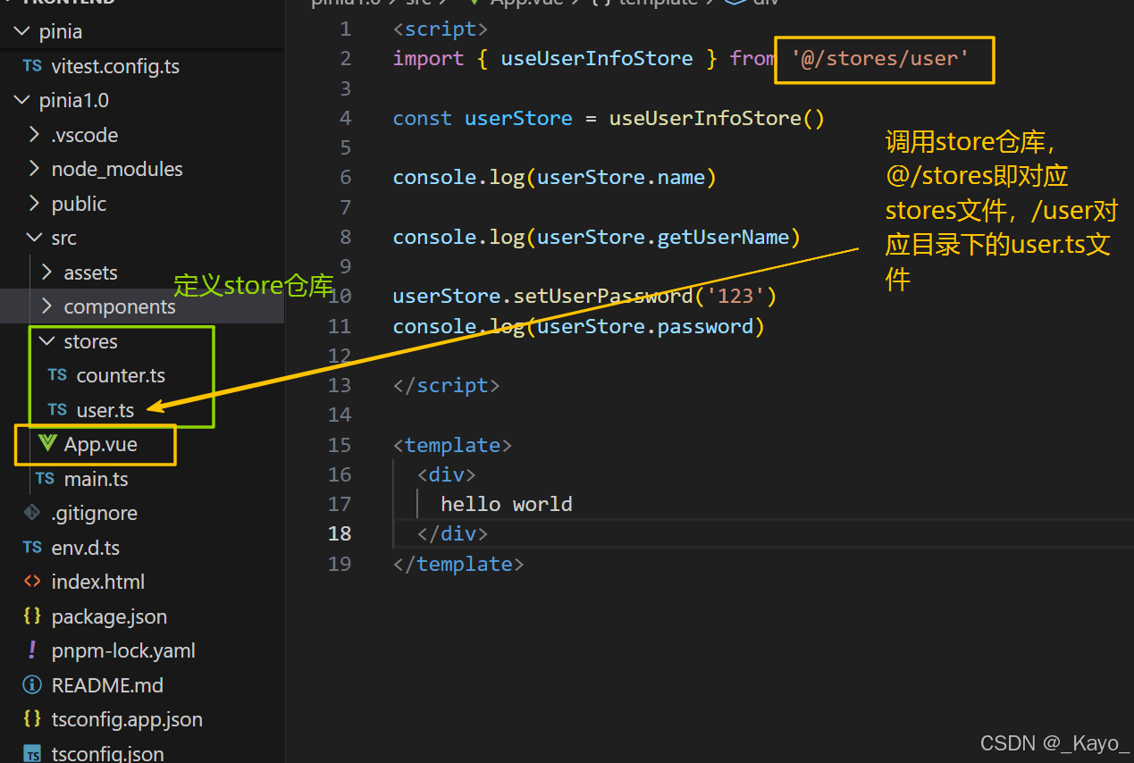
Task: Click TS icon beside env.d.ts
Action: [x=32, y=548]
